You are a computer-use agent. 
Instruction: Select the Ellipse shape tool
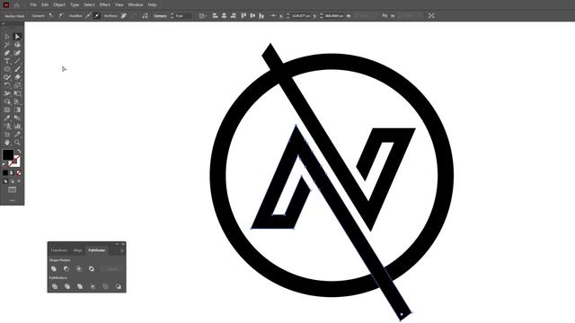[7, 69]
